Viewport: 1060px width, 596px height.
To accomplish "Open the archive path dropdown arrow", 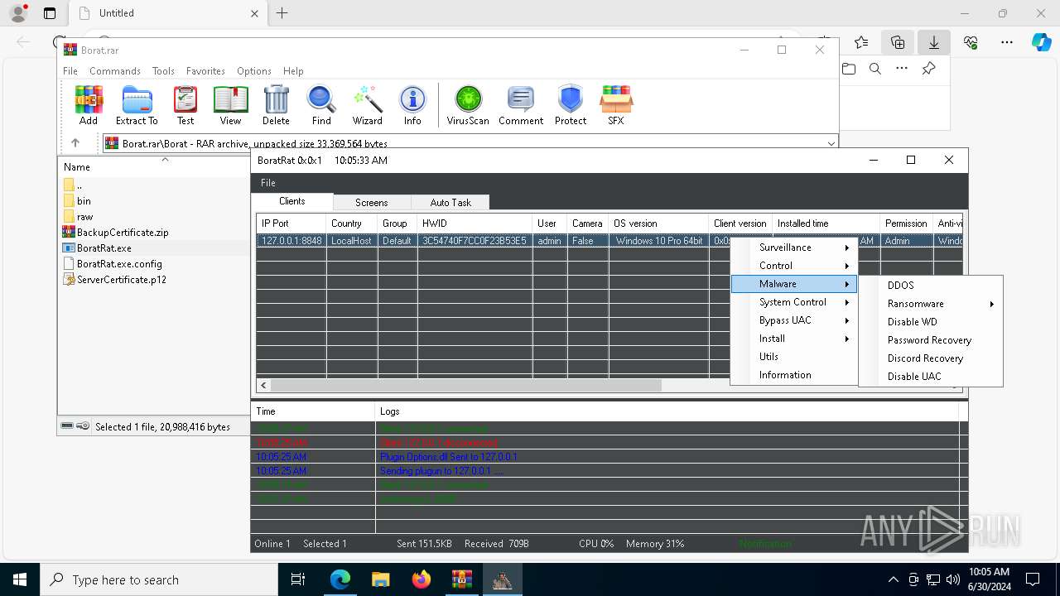I will (x=831, y=143).
